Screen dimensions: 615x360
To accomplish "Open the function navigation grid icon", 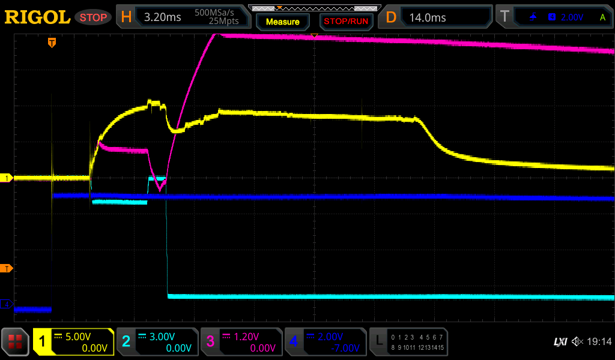I will (x=16, y=343).
